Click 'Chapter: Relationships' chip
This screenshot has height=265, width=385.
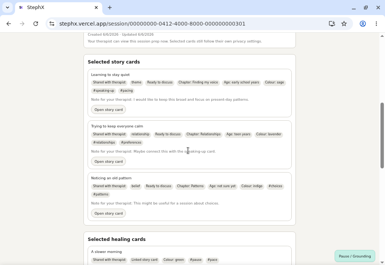click(203, 135)
